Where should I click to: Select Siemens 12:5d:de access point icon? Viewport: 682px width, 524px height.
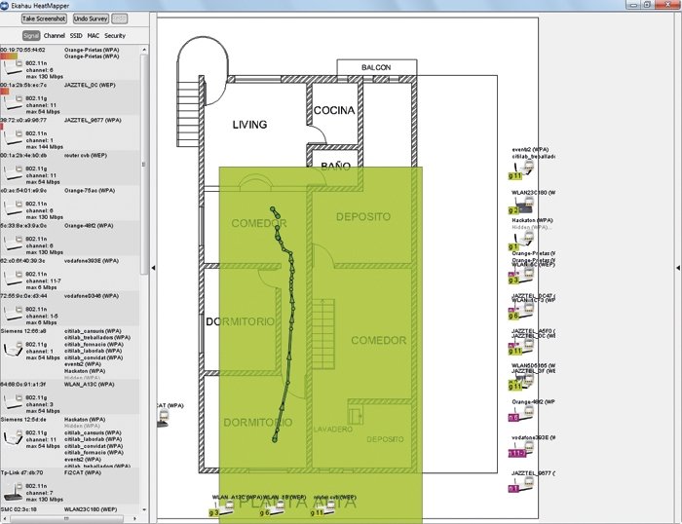(12, 438)
